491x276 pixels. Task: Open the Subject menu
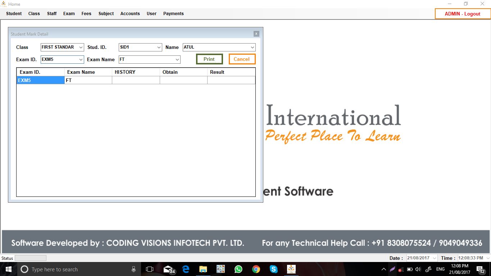coord(106,14)
